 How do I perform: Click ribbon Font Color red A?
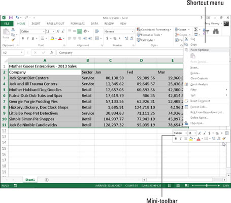tap(60, 39)
